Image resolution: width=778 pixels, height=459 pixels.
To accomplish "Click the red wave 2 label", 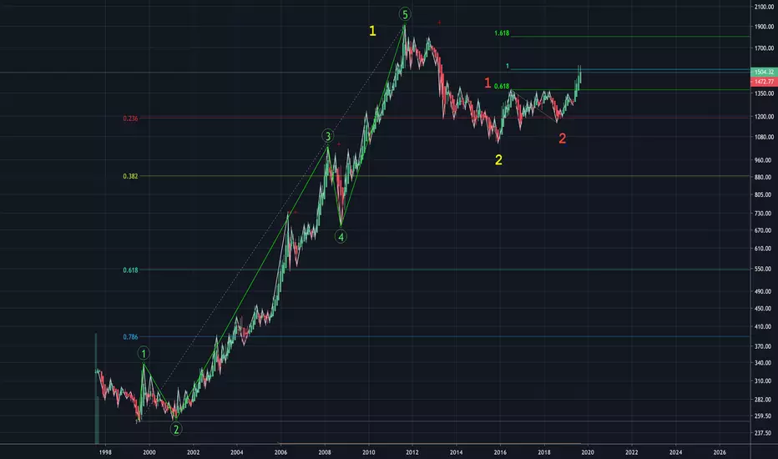I will tap(562, 139).
